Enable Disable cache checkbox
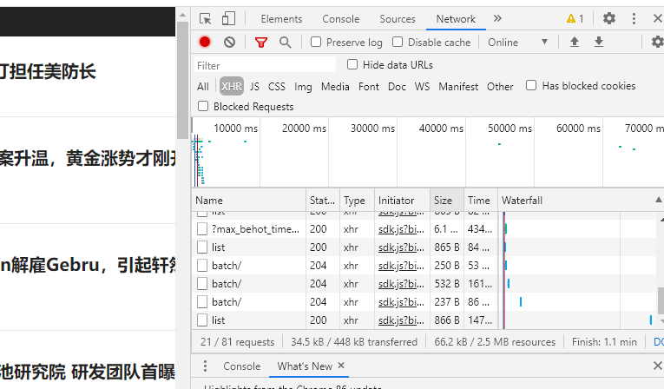The height and width of the screenshot is (389, 664). pyautogui.click(x=398, y=42)
